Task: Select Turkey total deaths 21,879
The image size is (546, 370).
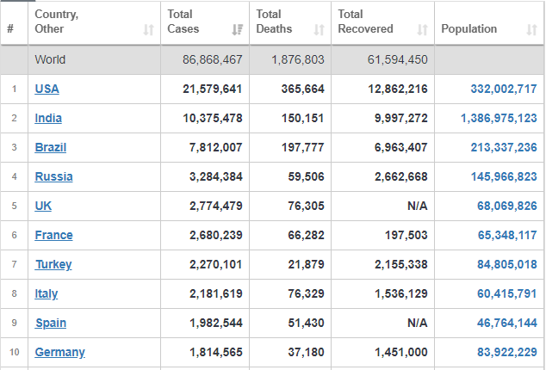Action: click(306, 264)
